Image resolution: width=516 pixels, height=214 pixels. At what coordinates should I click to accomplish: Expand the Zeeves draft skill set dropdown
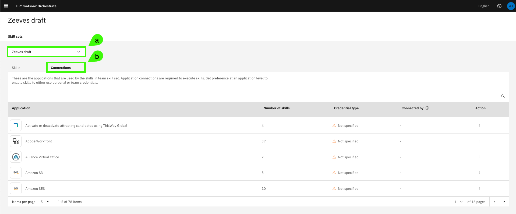coord(46,52)
